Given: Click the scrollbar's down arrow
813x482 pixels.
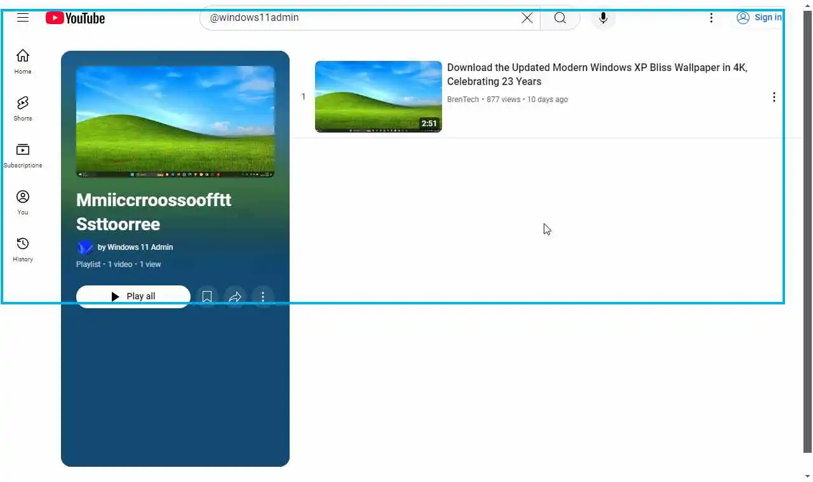Looking at the screenshot, I should point(807,476).
